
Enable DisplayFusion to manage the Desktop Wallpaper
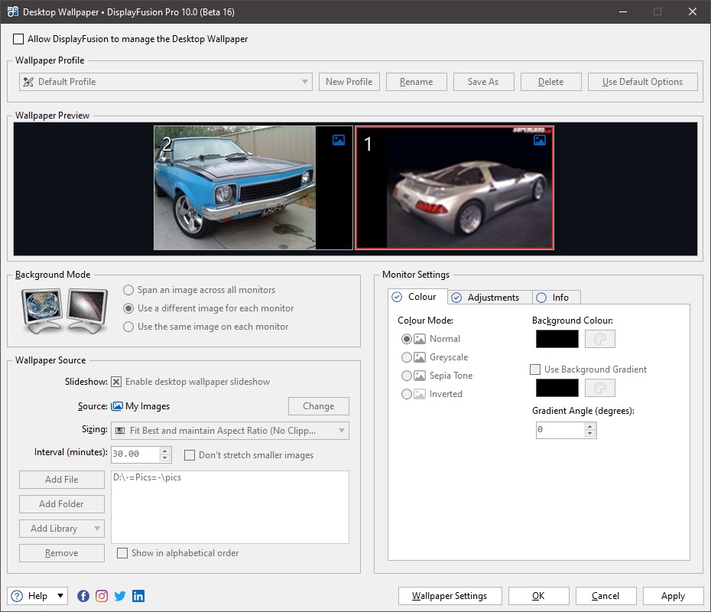18,39
